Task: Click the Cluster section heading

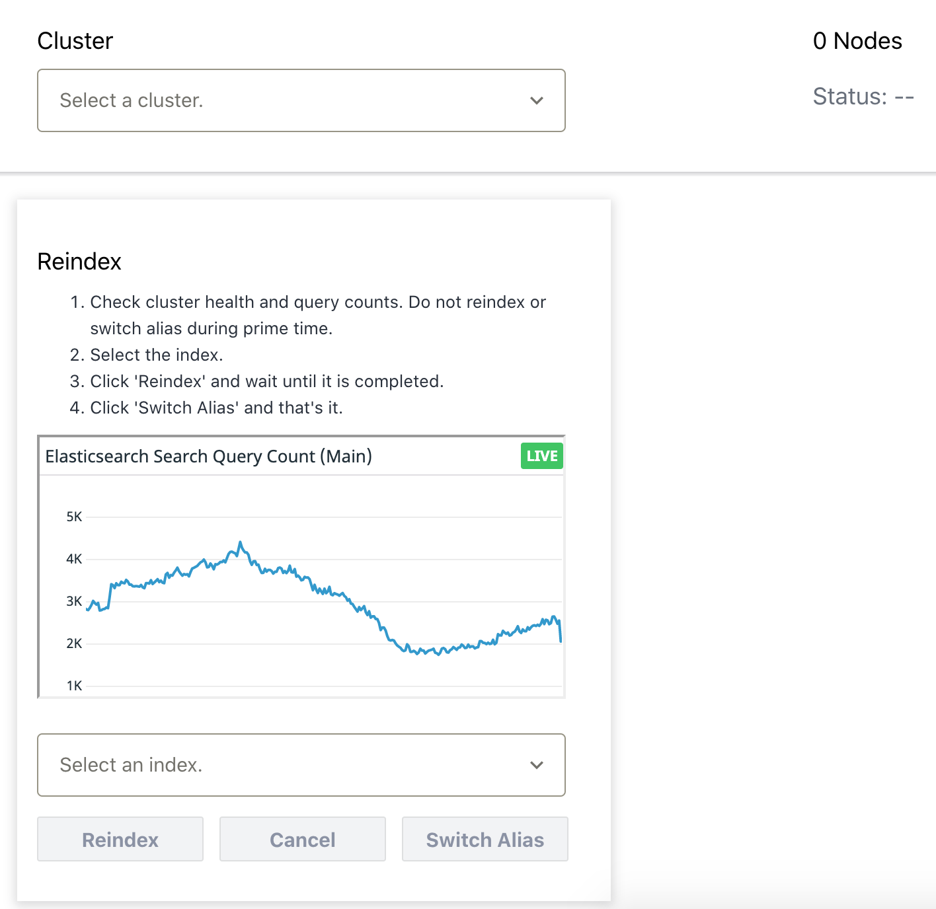Action: 75,41
